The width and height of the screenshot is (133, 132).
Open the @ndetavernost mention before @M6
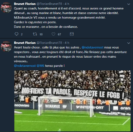tap(25, 66)
